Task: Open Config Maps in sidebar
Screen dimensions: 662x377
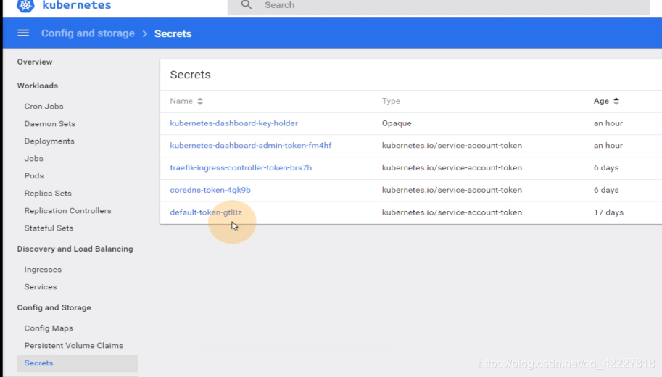Action: click(49, 328)
